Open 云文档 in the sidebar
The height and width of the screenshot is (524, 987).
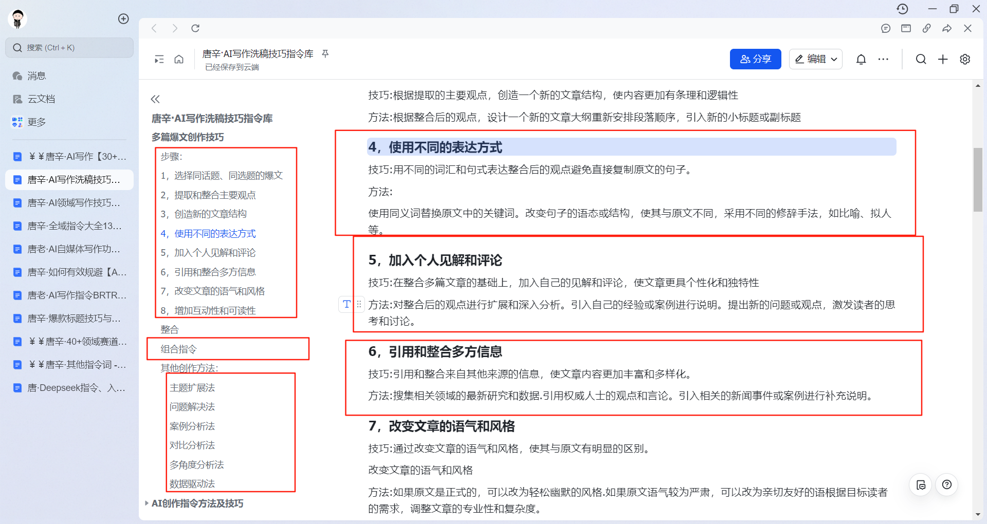pyautogui.click(x=69, y=99)
